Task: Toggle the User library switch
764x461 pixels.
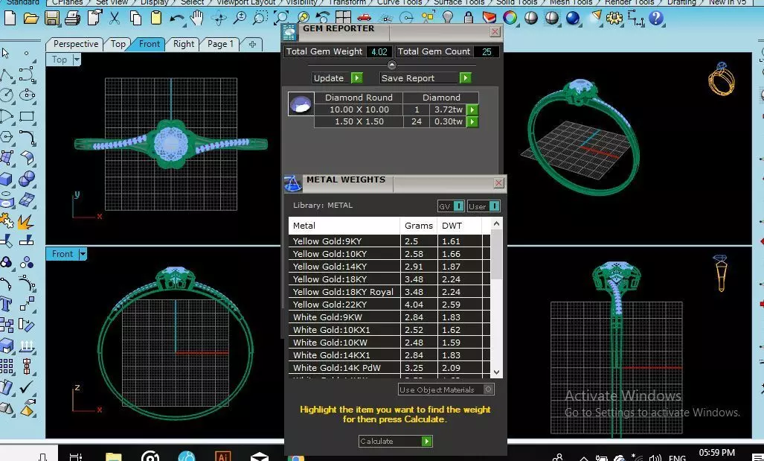Action: pyautogui.click(x=484, y=206)
